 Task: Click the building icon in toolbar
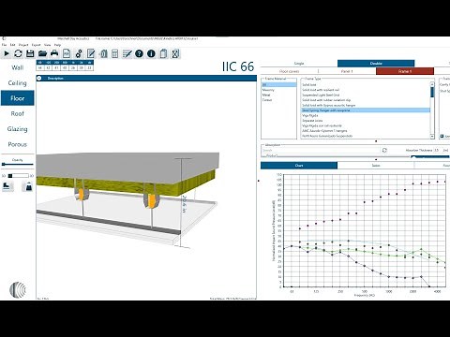(103, 53)
